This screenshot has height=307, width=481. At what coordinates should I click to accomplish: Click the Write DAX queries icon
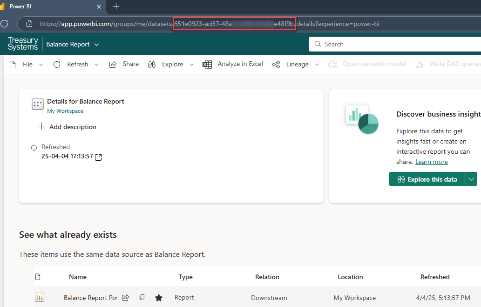pyautogui.click(x=419, y=64)
